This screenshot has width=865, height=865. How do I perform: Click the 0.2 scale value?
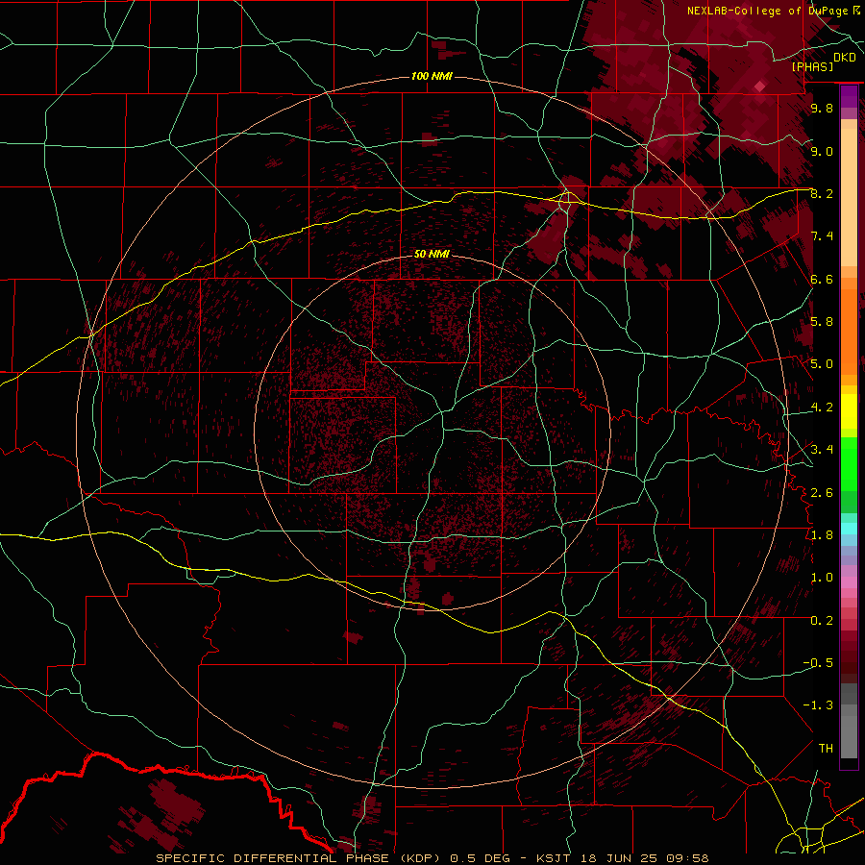pyautogui.click(x=822, y=621)
